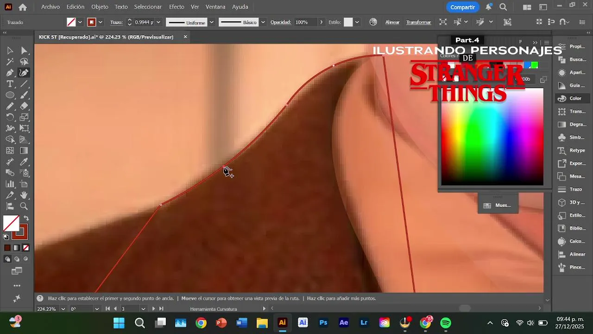Open the Archivo menu
The width and height of the screenshot is (593, 334).
50,7
